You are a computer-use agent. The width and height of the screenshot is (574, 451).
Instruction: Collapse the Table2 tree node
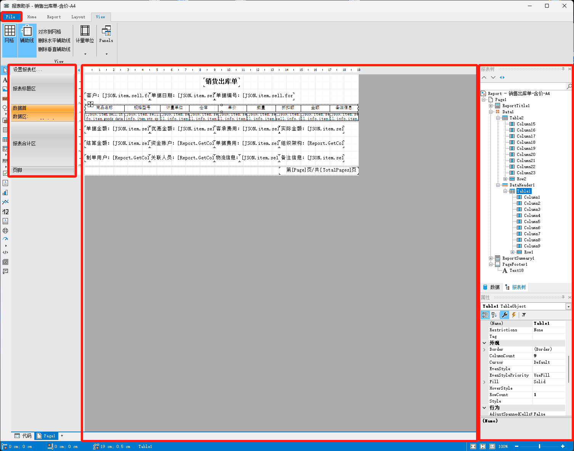tap(498, 118)
